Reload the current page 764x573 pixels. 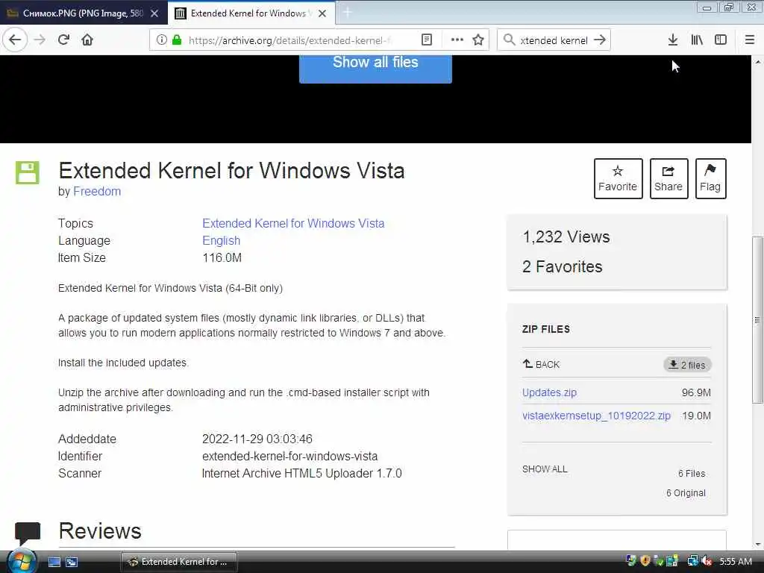(64, 40)
